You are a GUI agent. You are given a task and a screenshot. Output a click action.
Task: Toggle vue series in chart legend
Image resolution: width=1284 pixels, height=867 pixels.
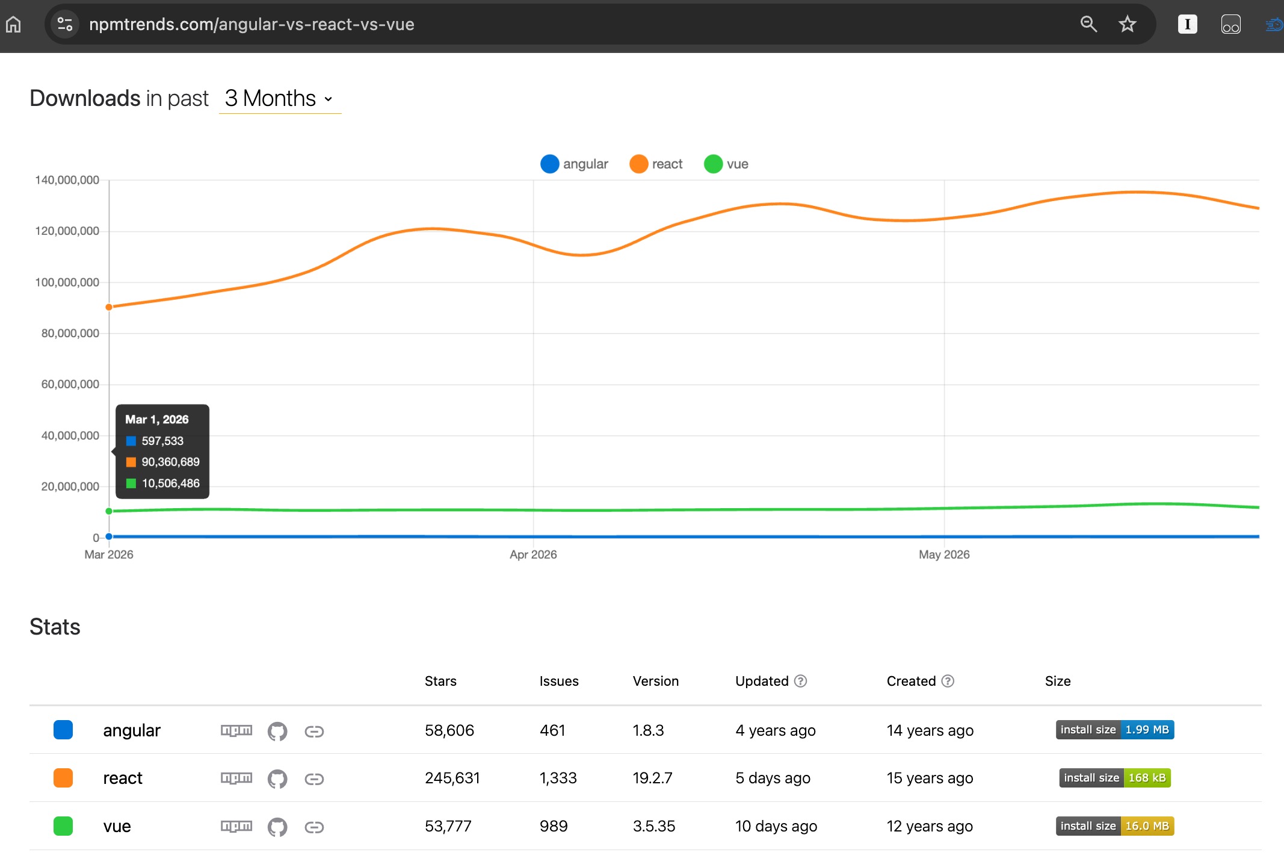pyautogui.click(x=726, y=164)
